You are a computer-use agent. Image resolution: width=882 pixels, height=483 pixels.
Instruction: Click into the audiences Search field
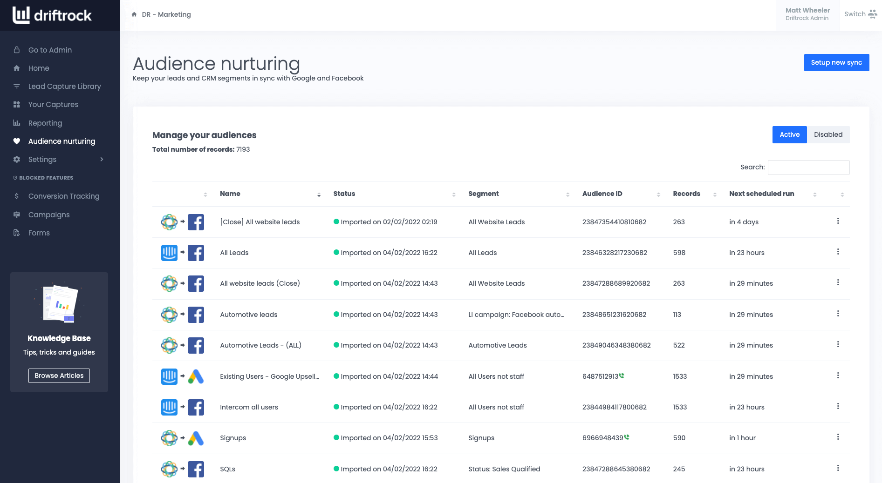[808, 168]
